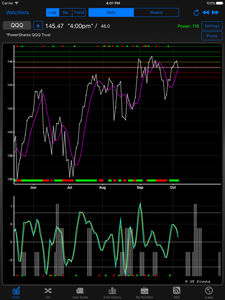Switch to Bar chart style

coord(66,12)
